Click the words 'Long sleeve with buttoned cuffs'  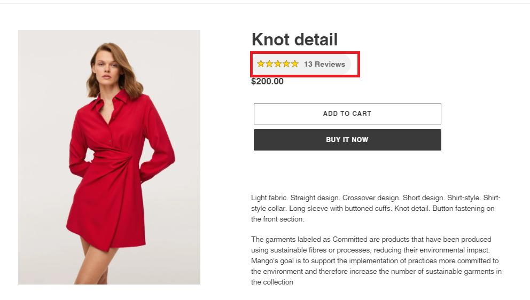pyautogui.click(x=340, y=208)
